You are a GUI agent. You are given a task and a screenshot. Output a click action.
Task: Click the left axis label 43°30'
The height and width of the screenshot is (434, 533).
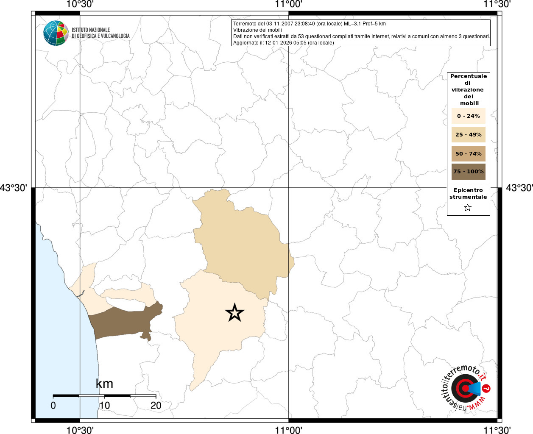click(x=14, y=187)
